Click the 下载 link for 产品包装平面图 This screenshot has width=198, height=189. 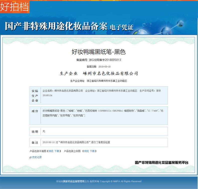click(x=57, y=151)
